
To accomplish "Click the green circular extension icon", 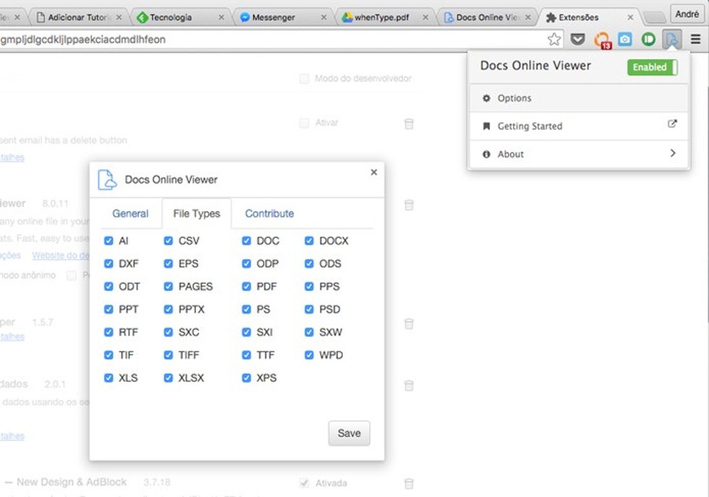I will click(x=648, y=40).
